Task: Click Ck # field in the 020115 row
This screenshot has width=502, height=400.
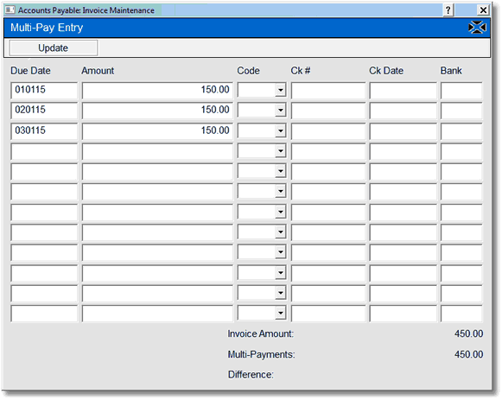Action: [328, 111]
